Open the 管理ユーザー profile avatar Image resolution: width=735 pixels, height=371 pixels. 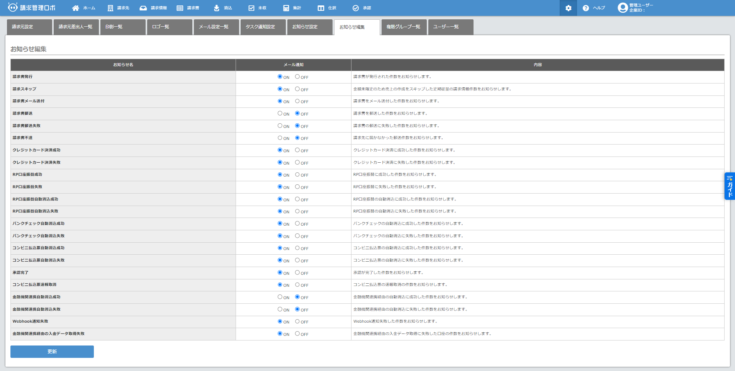(x=623, y=8)
